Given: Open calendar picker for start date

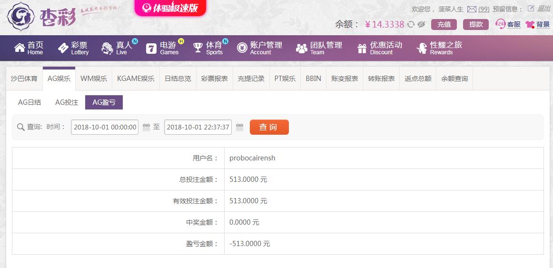Looking at the screenshot, I should [146, 127].
